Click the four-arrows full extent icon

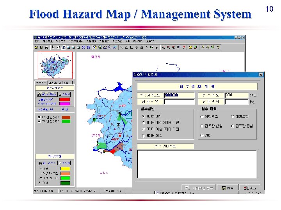click(84, 47)
